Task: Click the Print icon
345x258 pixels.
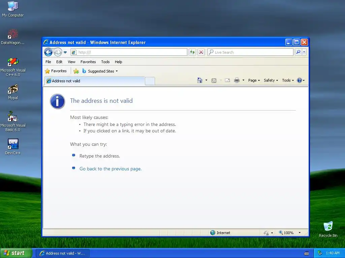Action: tap(237, 80)
